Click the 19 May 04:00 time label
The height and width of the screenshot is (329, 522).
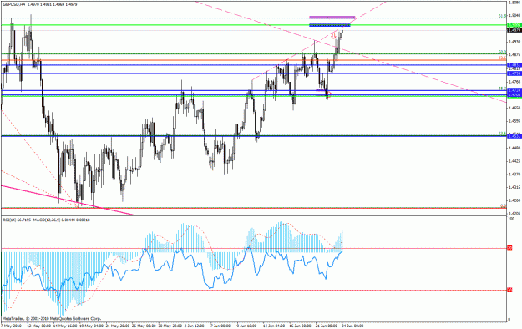92,326
